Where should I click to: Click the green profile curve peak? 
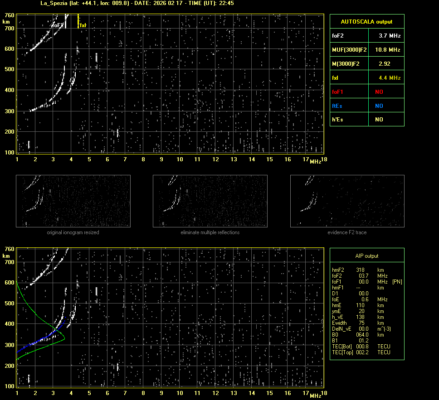pos(64,337)
